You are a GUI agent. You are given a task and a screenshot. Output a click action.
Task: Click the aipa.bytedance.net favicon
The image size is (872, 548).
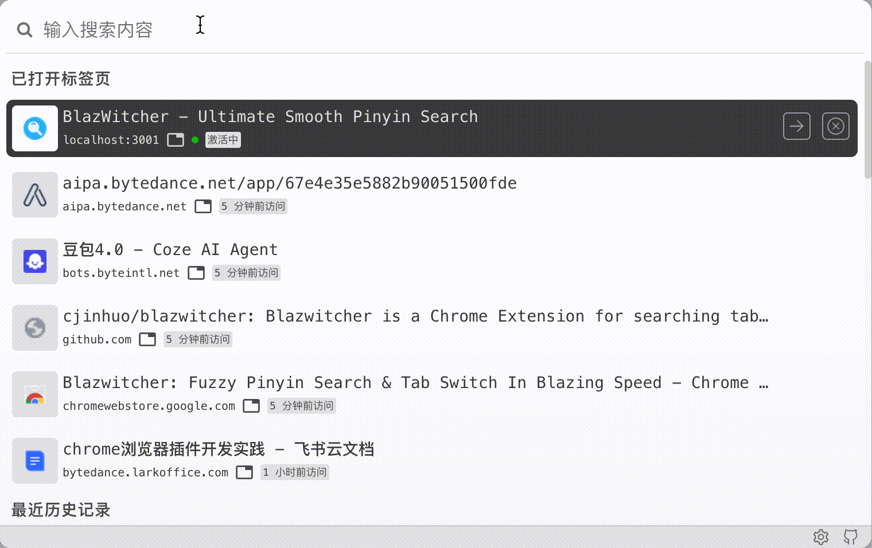[35, 195]
